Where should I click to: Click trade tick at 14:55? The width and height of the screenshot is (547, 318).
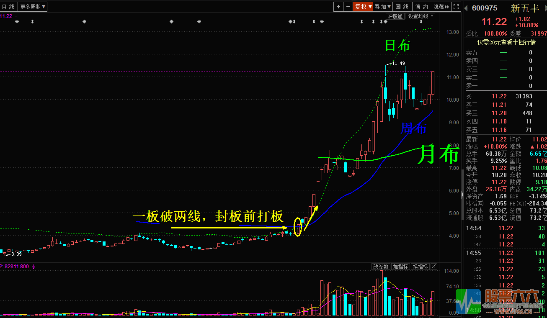pos(506,253)
